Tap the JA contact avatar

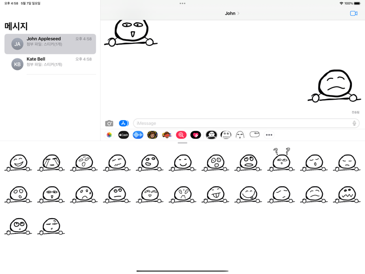[x=17, y=44]
